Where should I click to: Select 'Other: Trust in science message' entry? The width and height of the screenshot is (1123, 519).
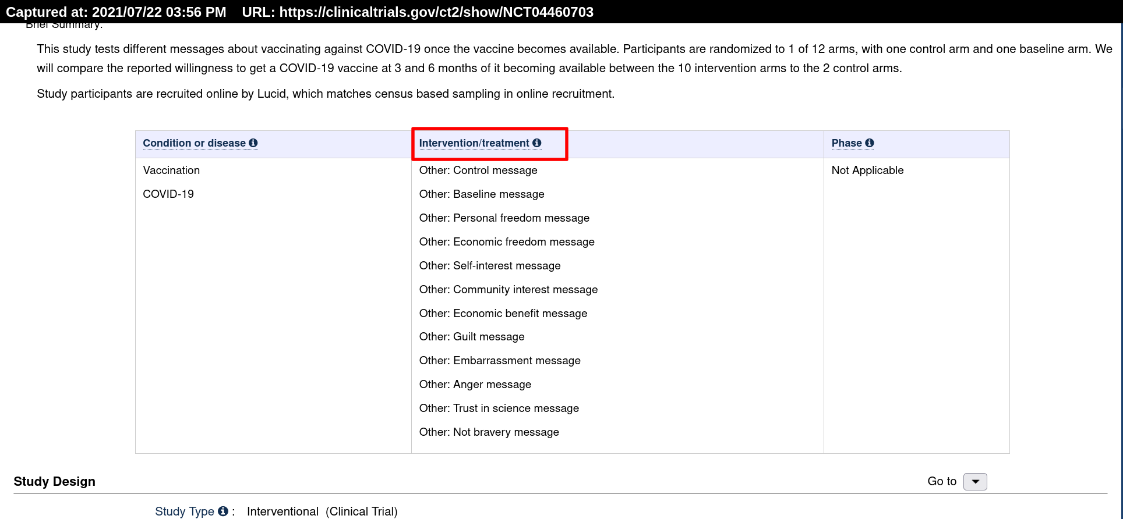[499, 408]
